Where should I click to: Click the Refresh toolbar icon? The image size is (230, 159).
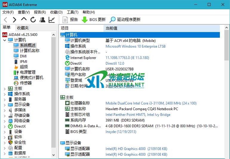[33, 20]
